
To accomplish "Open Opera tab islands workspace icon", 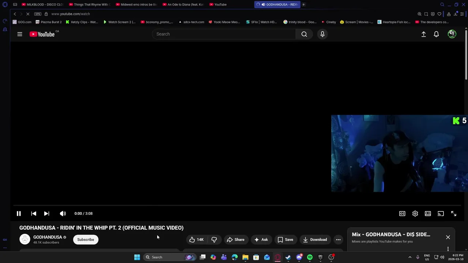I will [x=15, y=4].
